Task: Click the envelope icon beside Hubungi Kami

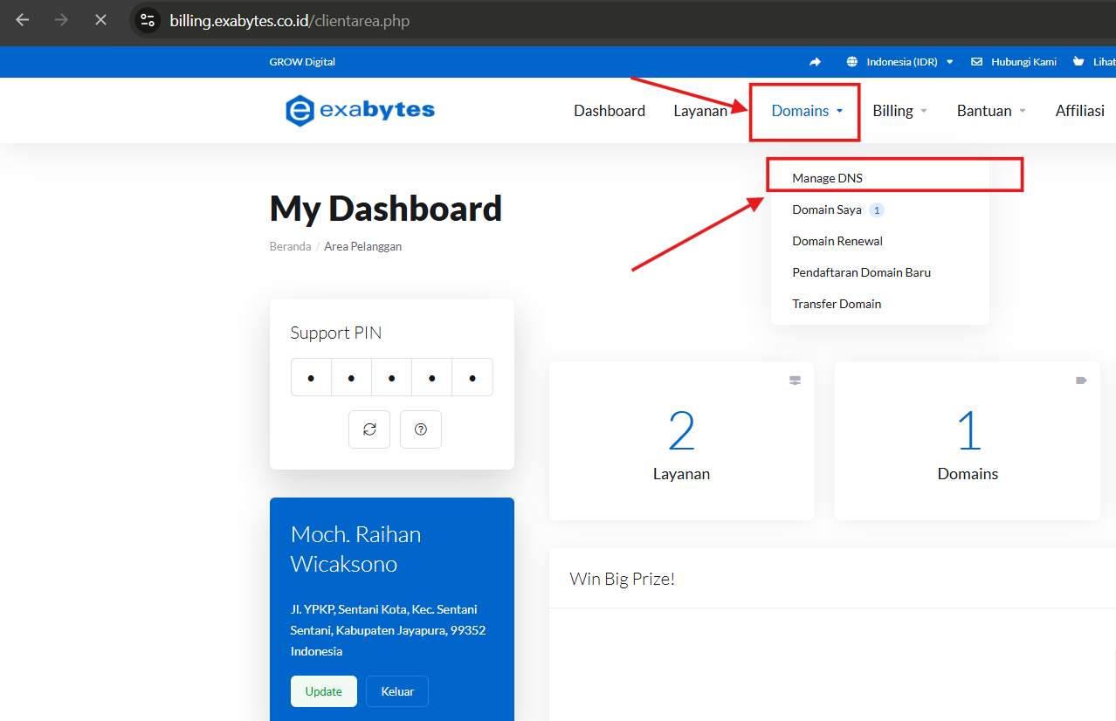Action: [975, 61]
